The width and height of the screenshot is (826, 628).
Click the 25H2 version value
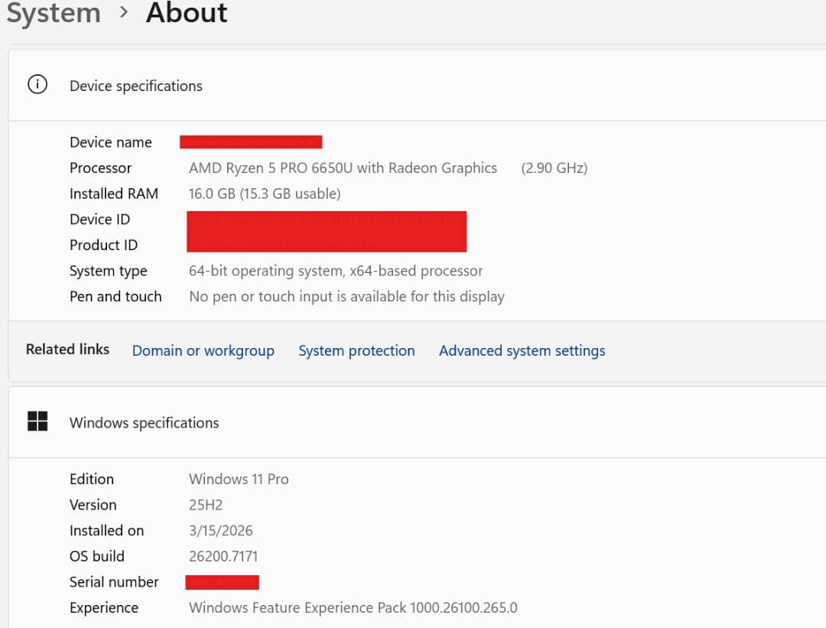tap(206, 505)
